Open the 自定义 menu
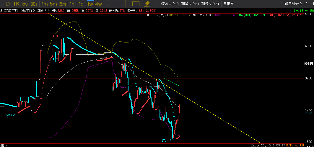The image size is (314, 147). (229, 4)
